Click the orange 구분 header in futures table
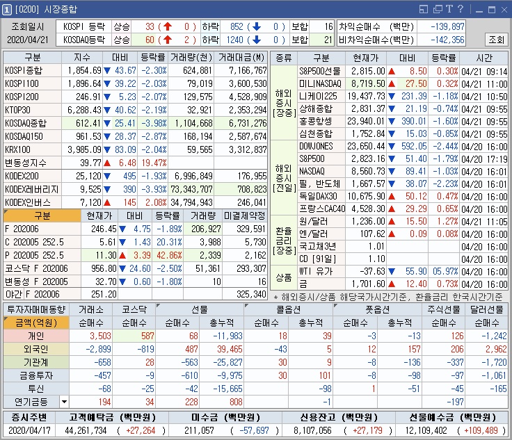Image resolution: width=512 pixels, height=440 pixels. [42, 215]
